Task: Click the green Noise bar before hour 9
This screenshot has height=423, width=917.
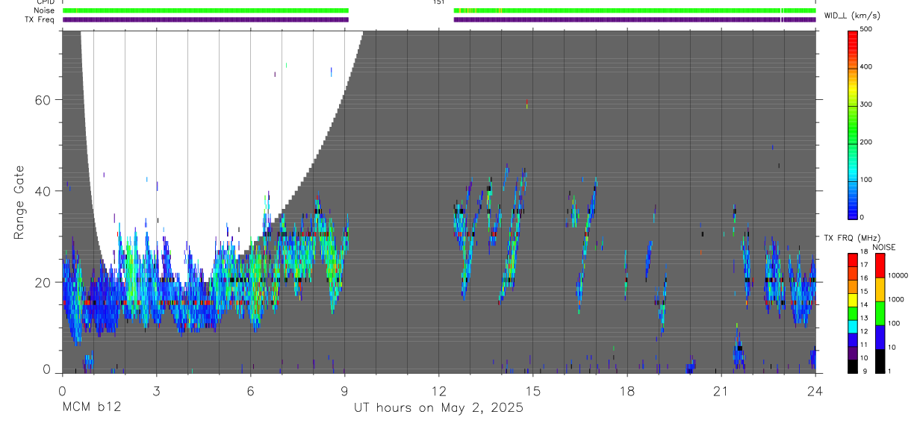Action: [205, 10]
